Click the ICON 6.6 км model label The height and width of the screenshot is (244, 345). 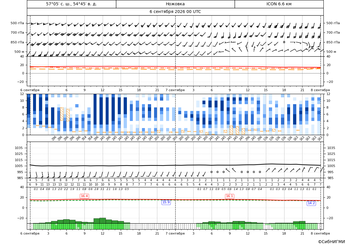point(279,4)
